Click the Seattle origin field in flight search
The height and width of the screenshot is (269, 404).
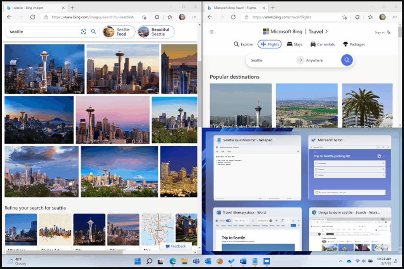tap(272, 60)
